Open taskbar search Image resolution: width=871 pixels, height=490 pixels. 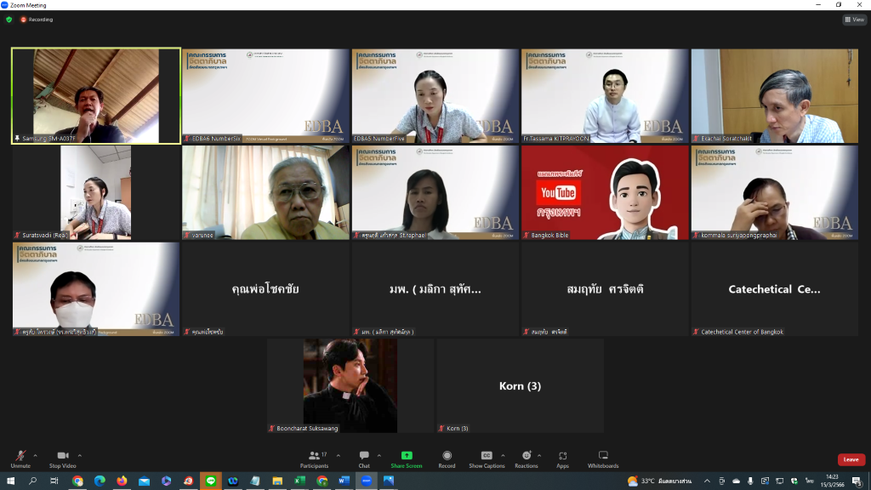pos(33,481)
